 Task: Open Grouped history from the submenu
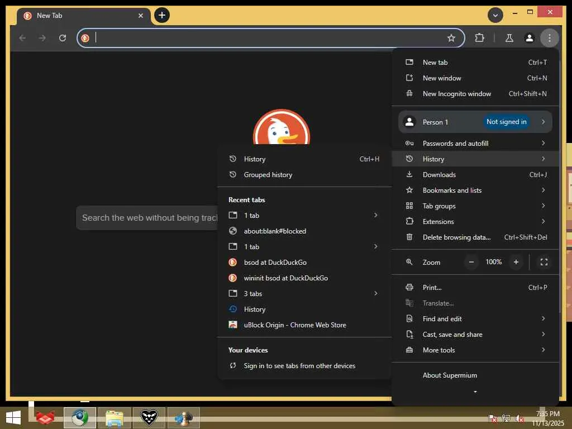click(x=304, y=175)
